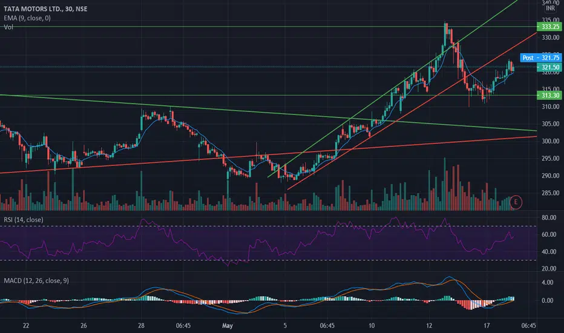Click the '28' date label on time axis
564x333 pixels.
[141, 326]
